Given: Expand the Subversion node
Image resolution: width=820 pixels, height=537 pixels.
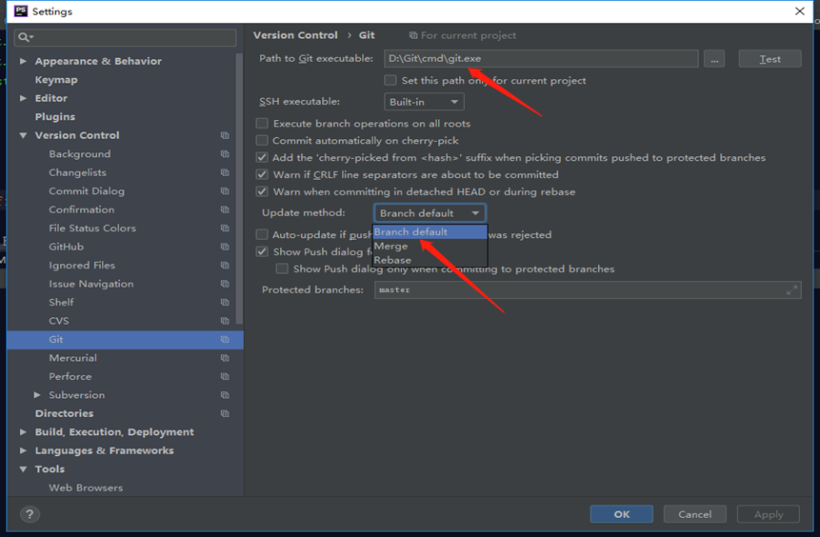Looking at the screenshot, I should pyautogui.click(x=37, y=395).
